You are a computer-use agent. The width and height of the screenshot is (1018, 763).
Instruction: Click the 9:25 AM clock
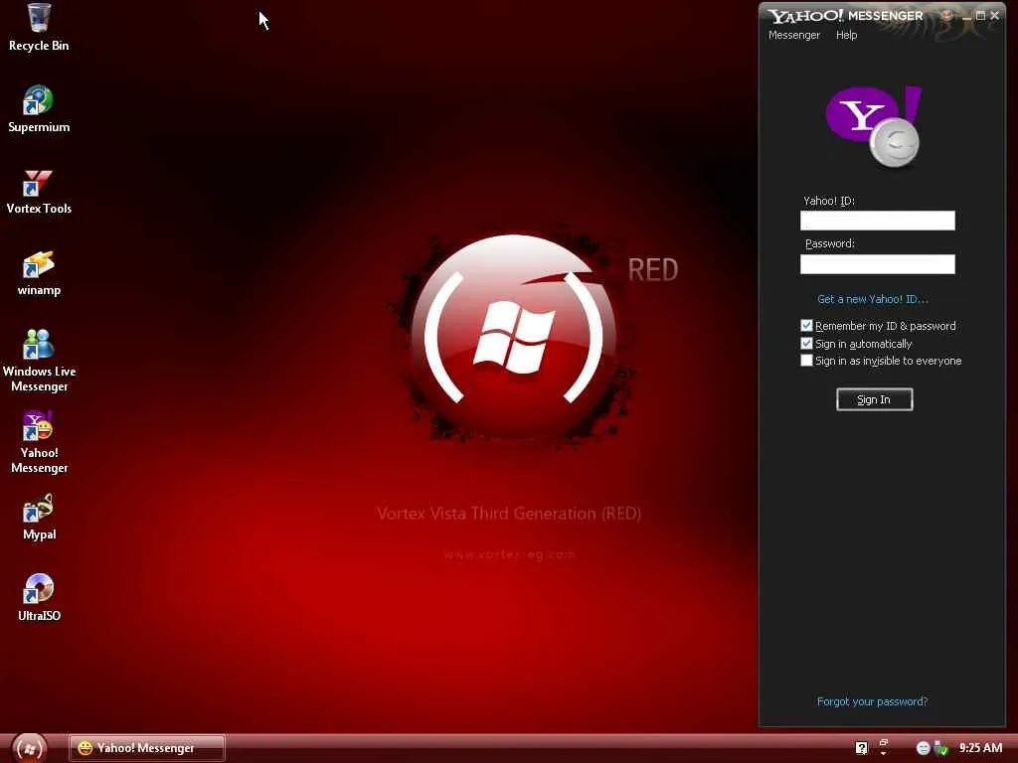pos(980,748)
